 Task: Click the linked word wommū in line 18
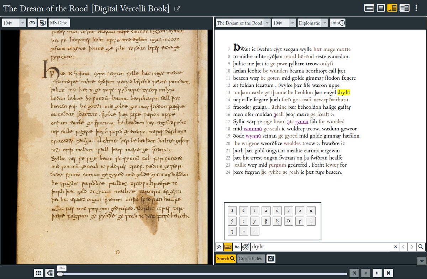(x=253, y=129)
